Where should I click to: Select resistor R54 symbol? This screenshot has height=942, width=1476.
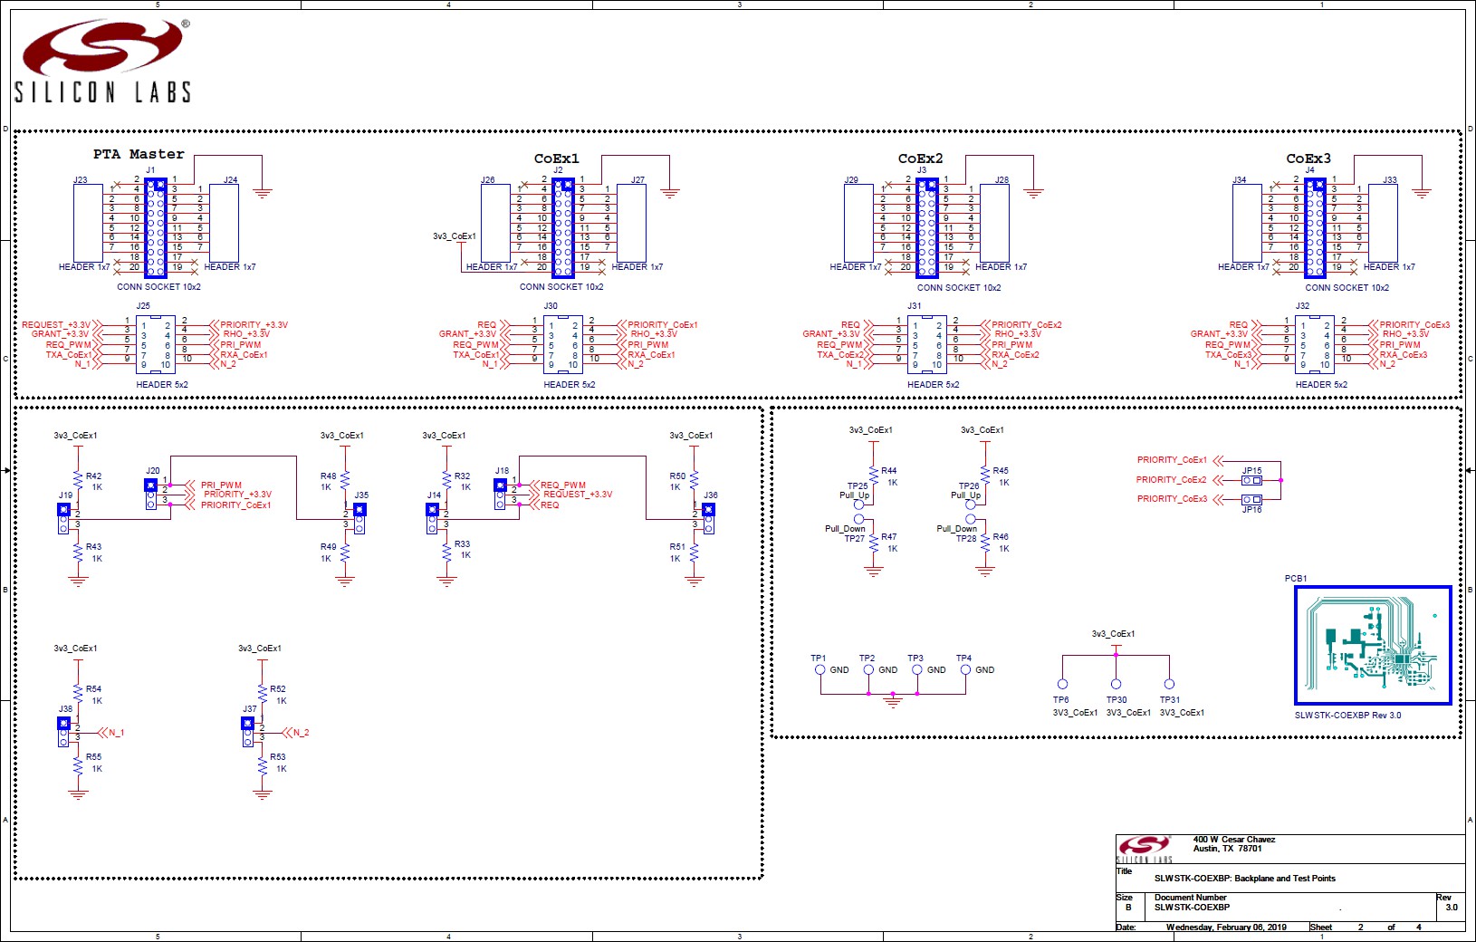[78, 695]
